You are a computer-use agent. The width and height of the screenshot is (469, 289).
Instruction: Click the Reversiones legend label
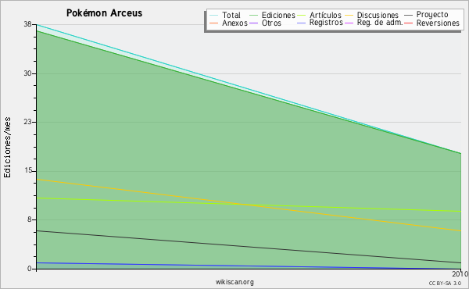(x=438, y=23)
